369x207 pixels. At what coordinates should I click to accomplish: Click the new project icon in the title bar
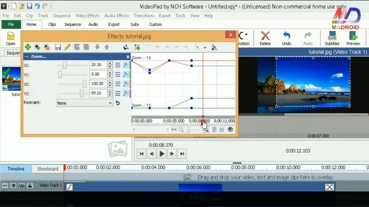coord(14,6)
